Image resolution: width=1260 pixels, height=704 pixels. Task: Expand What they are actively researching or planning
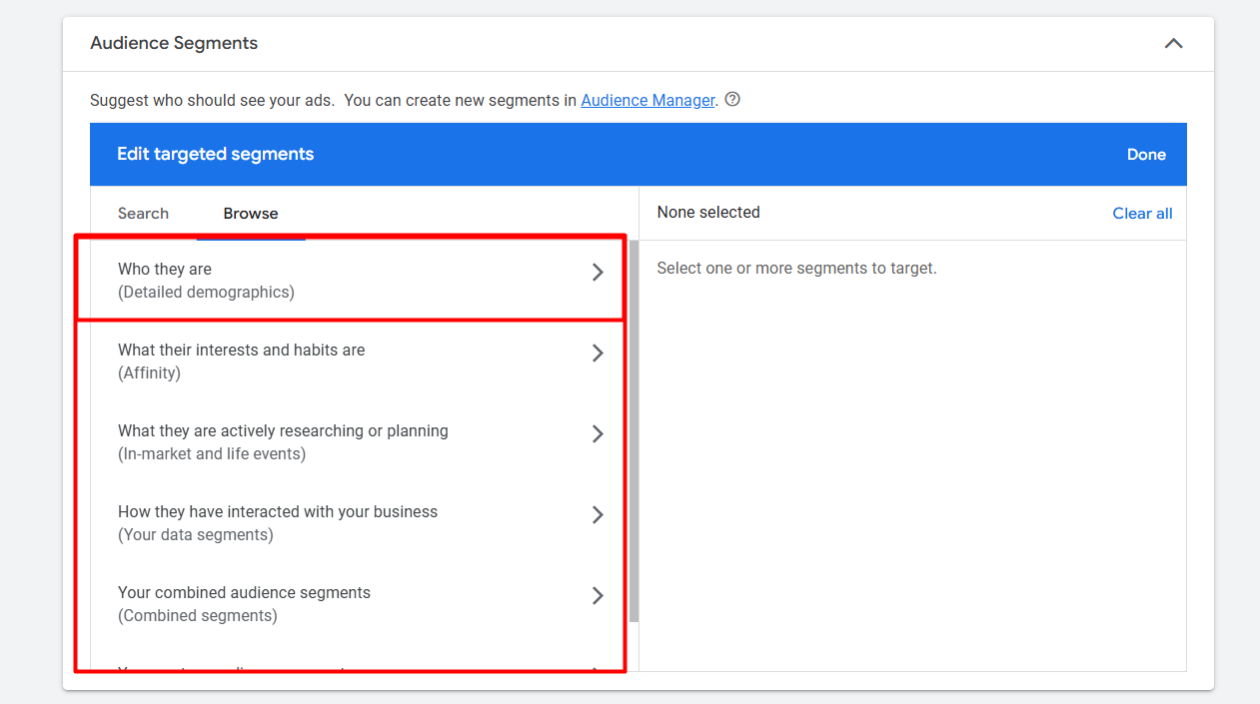pyautogui.click(x=283, y=441)
